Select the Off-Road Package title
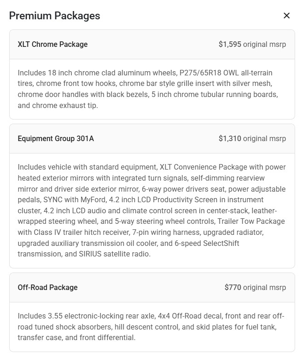Image resolution: width=302 pixels, height=364 pixels. (x=47, y=287)
